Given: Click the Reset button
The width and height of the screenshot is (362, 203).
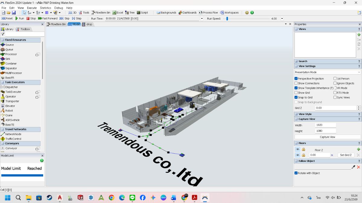Looking at the screenshot, I should coord(8,18).
